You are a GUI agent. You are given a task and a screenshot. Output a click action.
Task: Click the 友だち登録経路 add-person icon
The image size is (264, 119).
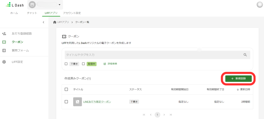tap(4, 33)
